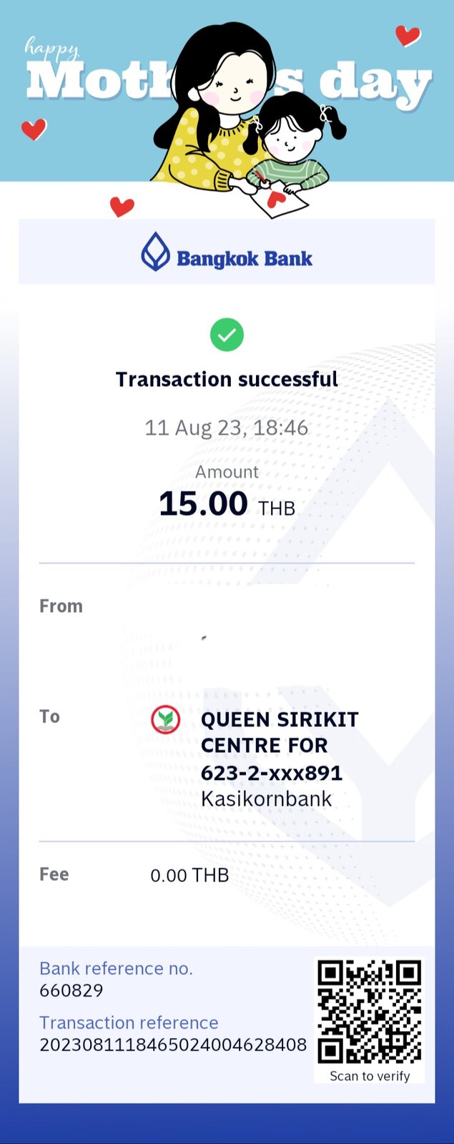Click the red heart above Bangkok Bank banner

[122, 206]
